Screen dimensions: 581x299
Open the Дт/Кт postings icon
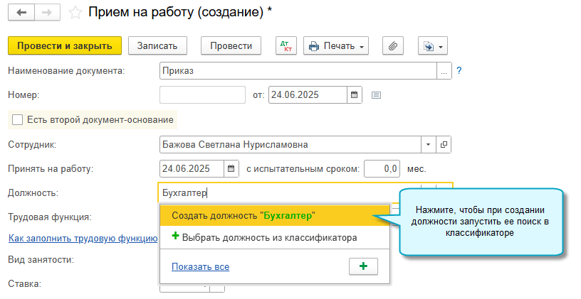tap(286, 46)
